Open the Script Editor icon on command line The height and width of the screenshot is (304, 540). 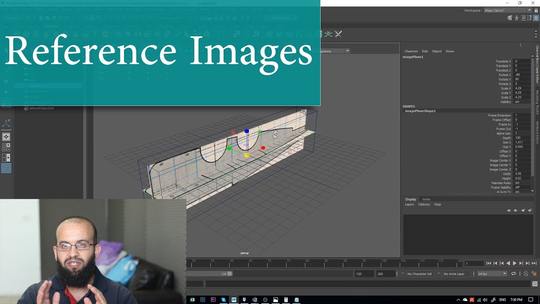[x=535, y=284]
